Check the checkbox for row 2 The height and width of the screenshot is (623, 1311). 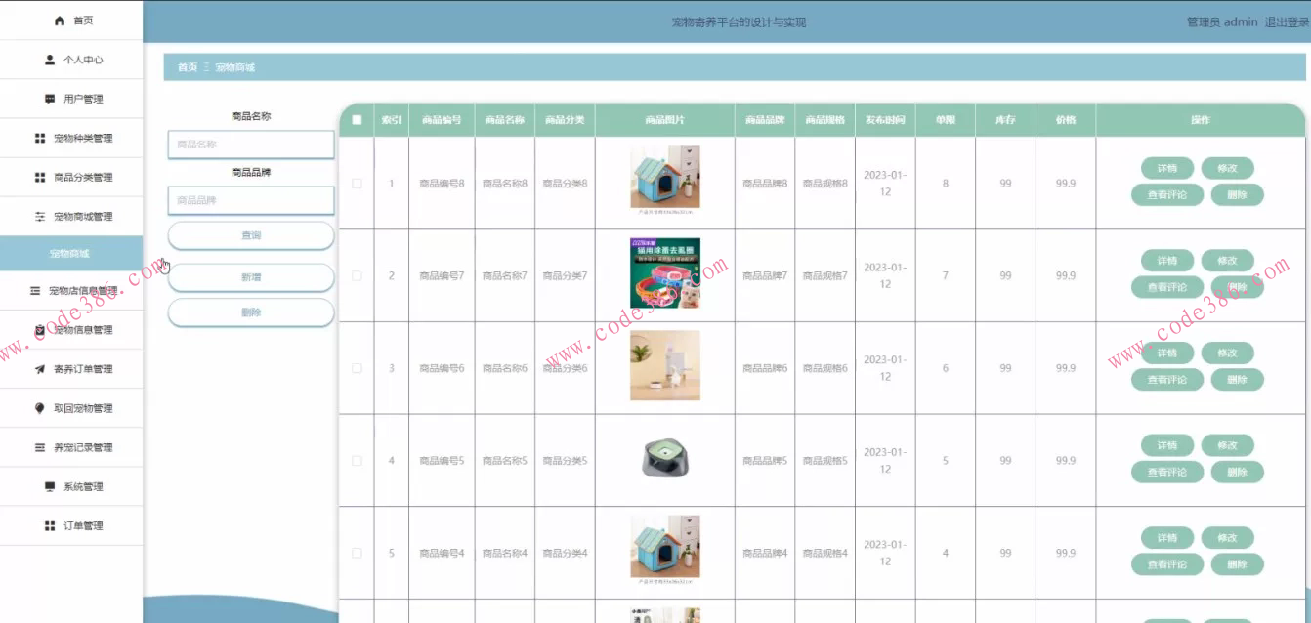[x=357, y=276]
